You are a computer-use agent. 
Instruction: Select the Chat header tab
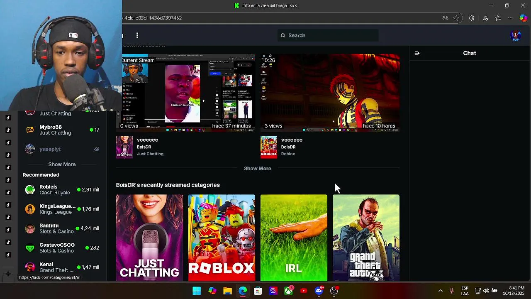(x=470, y=53)
